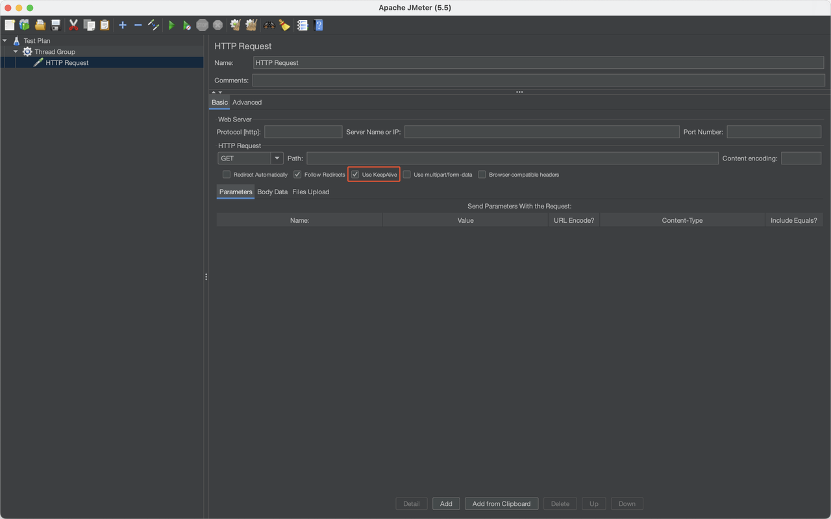Stop the running test

(202, 25)
